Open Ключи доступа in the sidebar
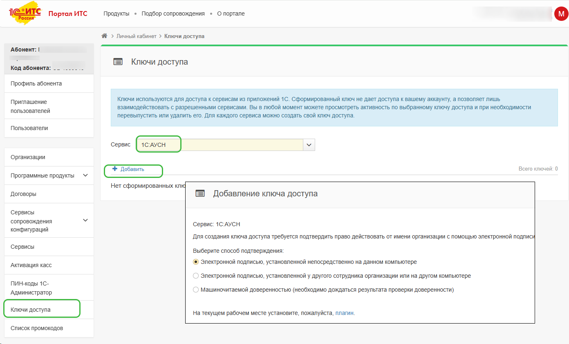Image resolution: width=569 pixels, height=344 pixels. point(31,310)
